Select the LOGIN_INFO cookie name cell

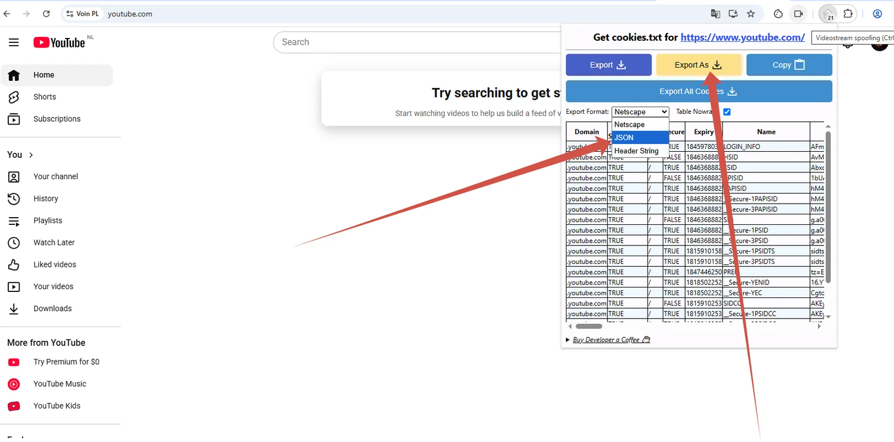pos(766,147)
